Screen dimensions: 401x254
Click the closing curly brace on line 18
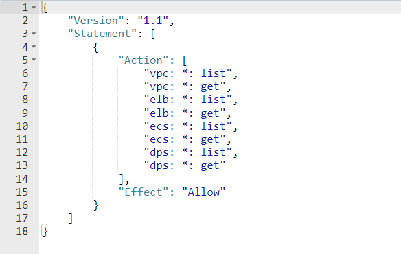tap(45, 231)
